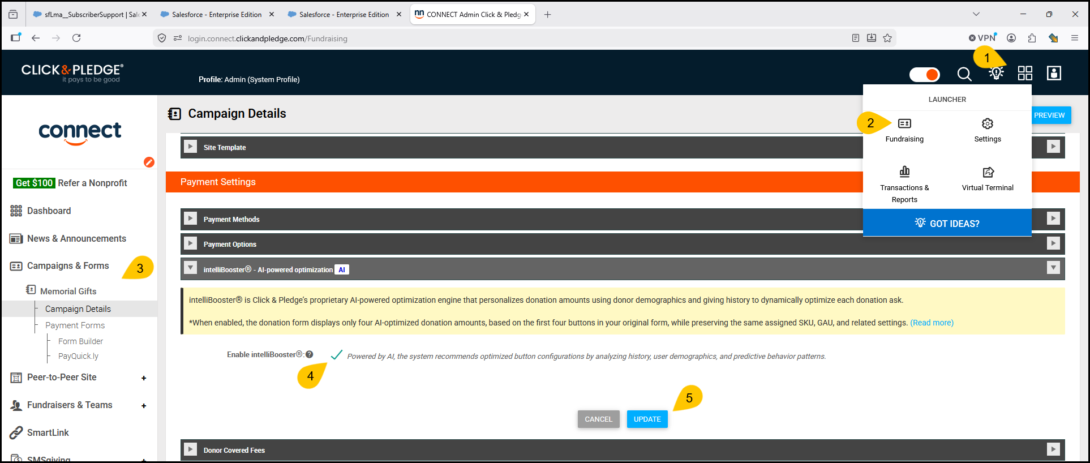The height and width of the screenshot is (463, 1090).
Task: Expand the Payment Options section
Action: coord(191,243)
